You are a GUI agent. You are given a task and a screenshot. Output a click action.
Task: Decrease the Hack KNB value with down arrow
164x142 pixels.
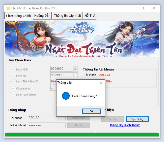75,70
